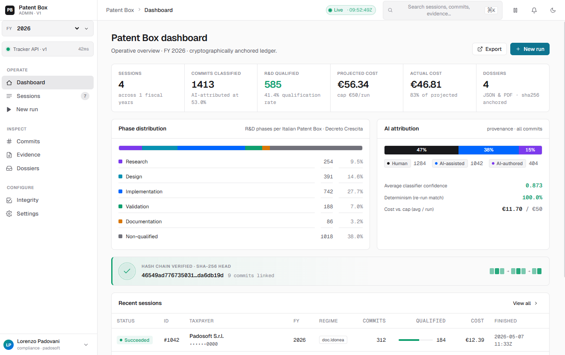Click the qualified progress bar for session #1042
The image size is (565, 355).
(415, 340)
